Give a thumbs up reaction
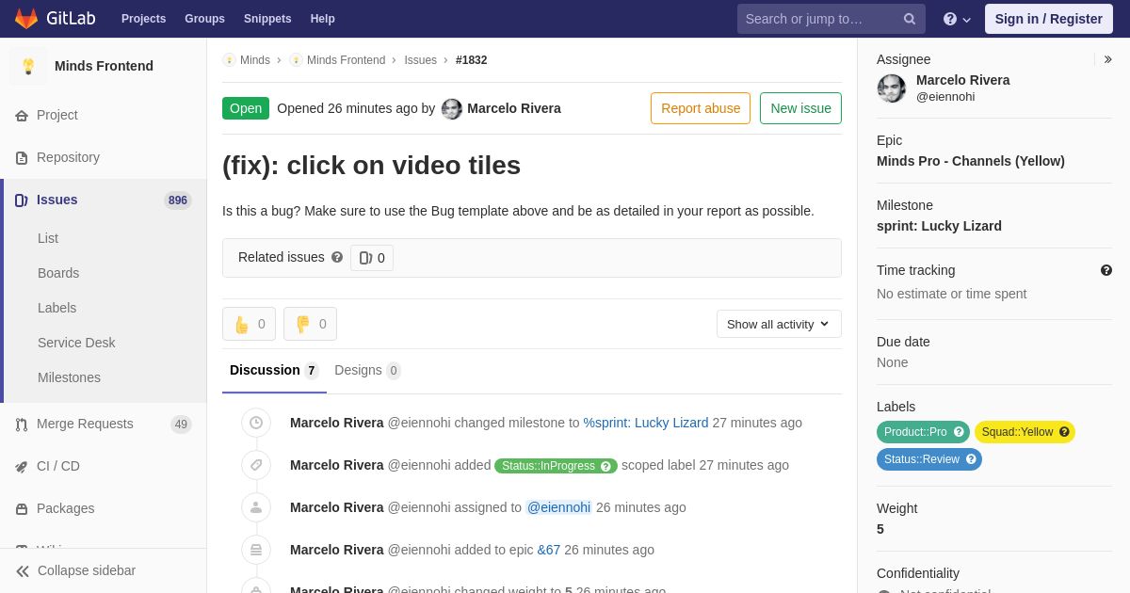1130x593 pixels. tap(249, 324)
